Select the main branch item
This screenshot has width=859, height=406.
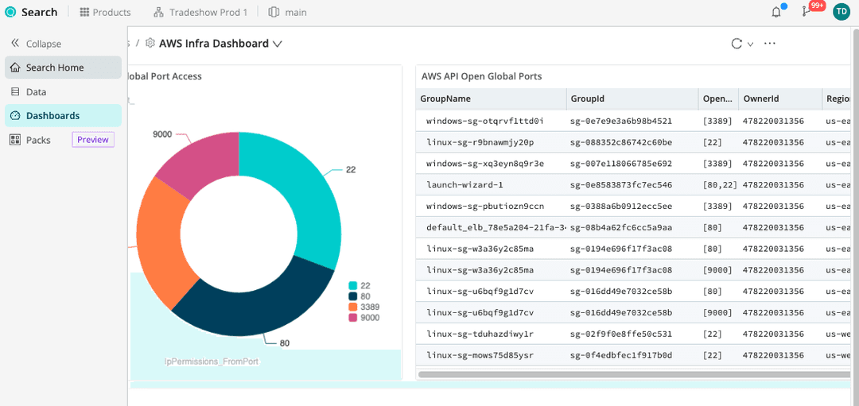pyautogui.click(x=288, y=12)
